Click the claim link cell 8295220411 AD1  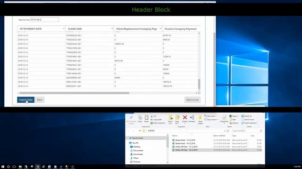click(x=90, y=86)
